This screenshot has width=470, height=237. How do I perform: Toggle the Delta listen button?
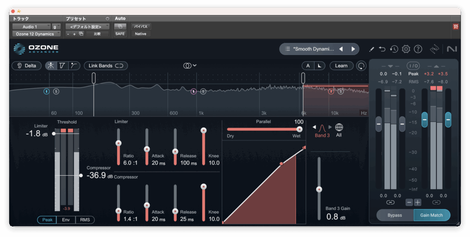27,66
